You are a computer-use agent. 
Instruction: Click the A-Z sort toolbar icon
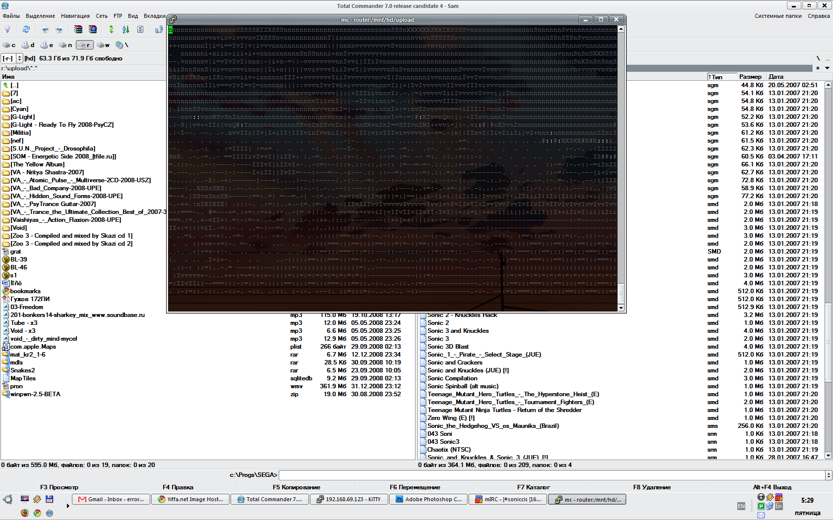click(x=126, y=29)
